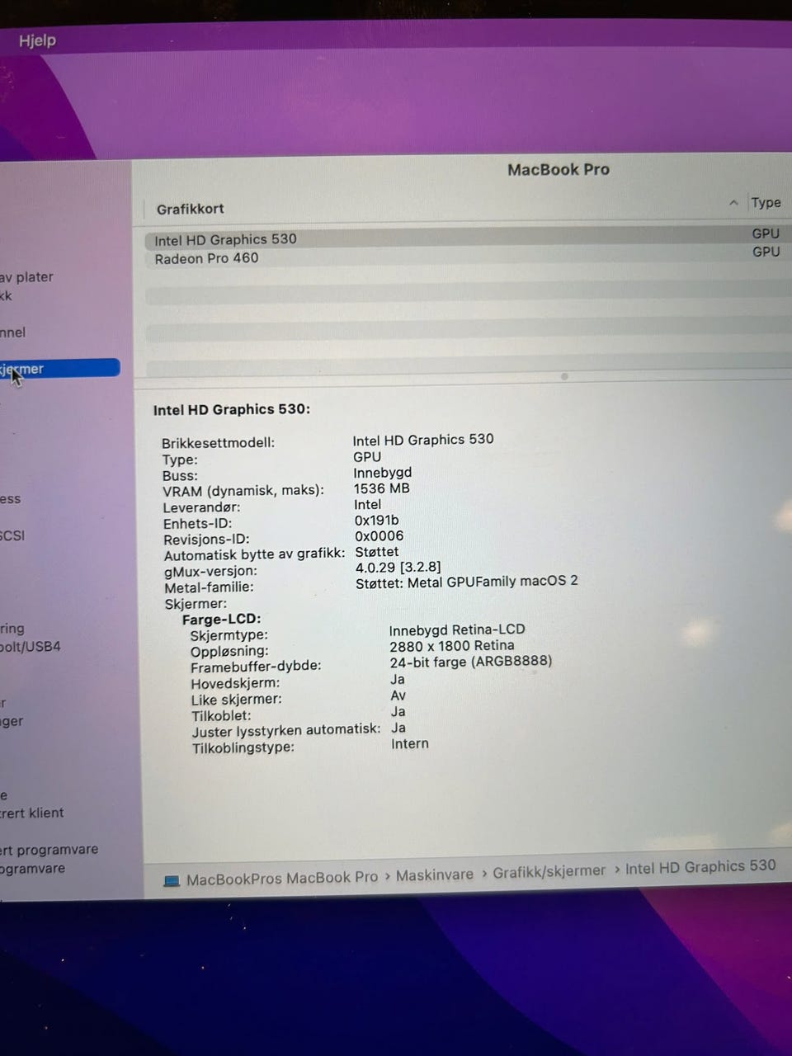The image size is (792, 1056).
Task: Click the Revisjons-ID value 0x0006
Action: click(x=379, y=536)
